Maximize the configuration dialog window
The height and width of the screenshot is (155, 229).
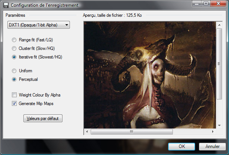[205, 3]
